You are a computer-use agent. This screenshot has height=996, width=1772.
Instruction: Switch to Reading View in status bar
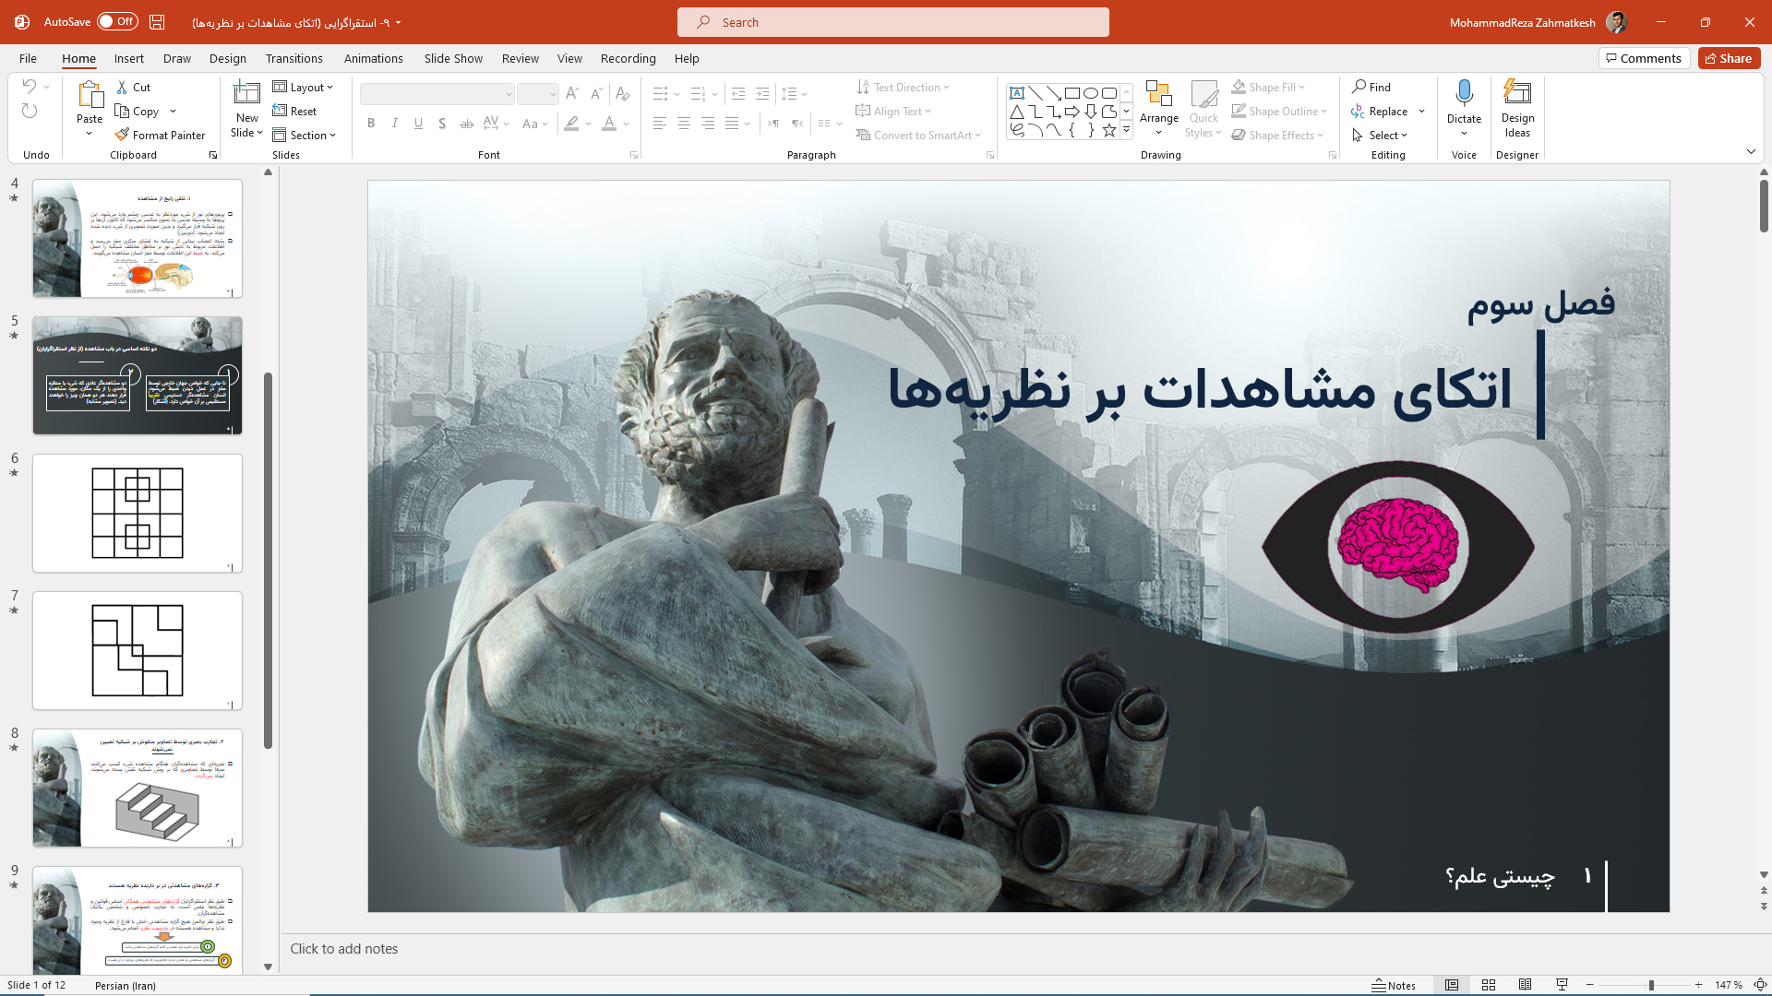pos(1527,985)
